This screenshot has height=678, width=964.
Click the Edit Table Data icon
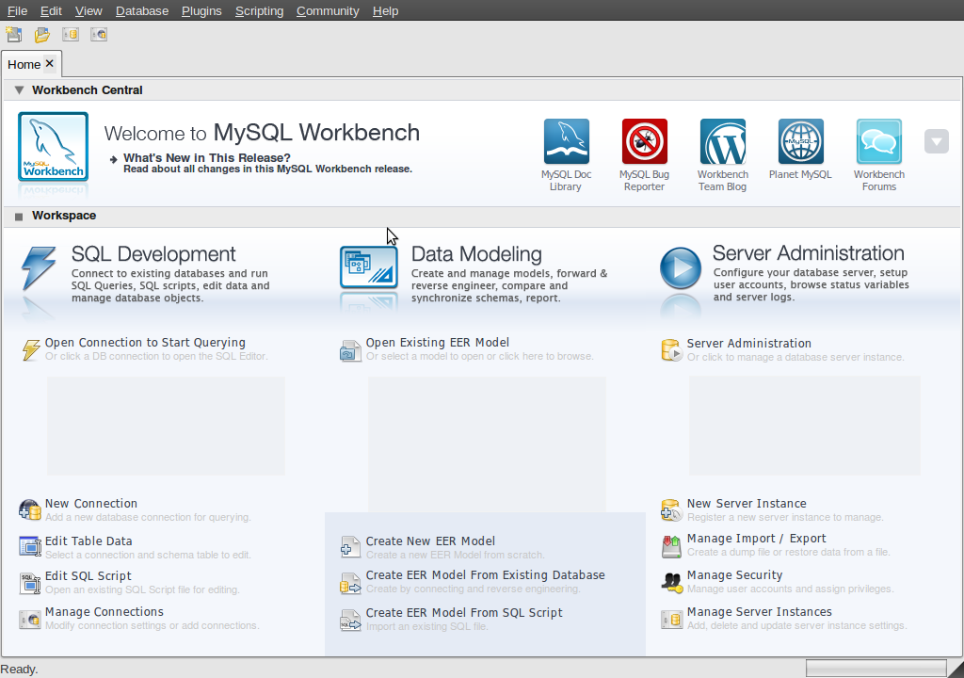pyautogui.click(x=29, y=546)
